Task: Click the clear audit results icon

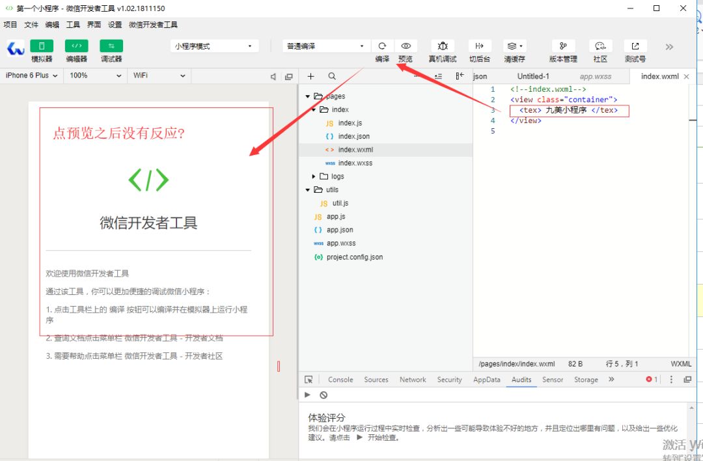Action: coord(324,395)
